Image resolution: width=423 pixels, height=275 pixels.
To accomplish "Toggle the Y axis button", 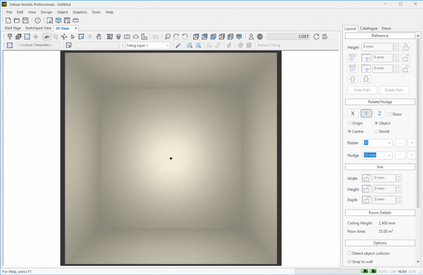I will pos(366,113).
